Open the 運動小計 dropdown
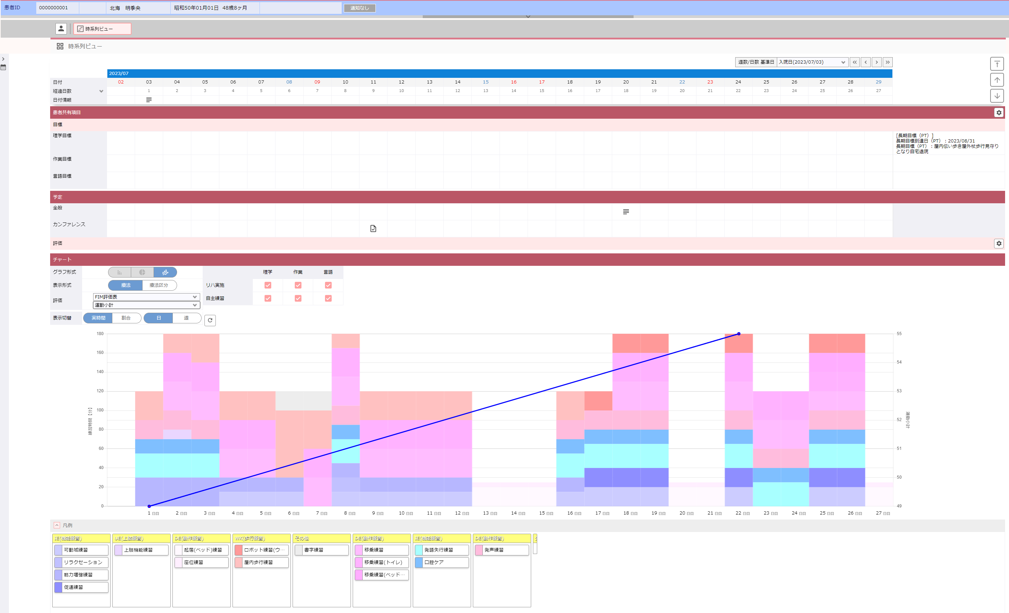Screen dimensions: 1009x613 tap(146, 305)
